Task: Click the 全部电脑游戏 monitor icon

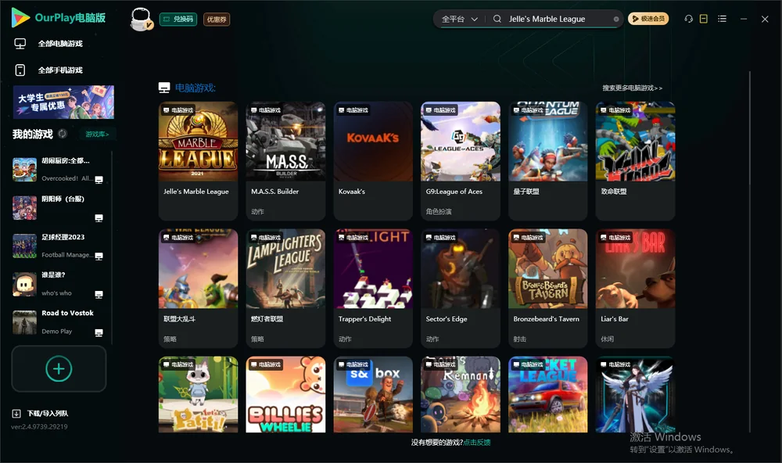Action: 20,44
